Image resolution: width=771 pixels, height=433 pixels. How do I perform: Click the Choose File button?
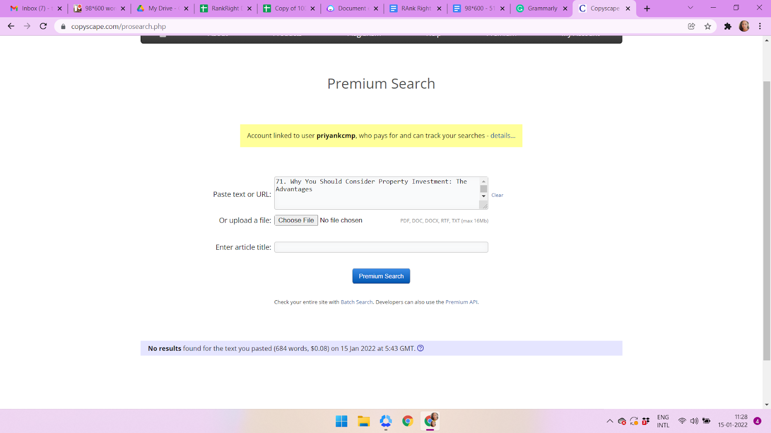coord(296,220)
